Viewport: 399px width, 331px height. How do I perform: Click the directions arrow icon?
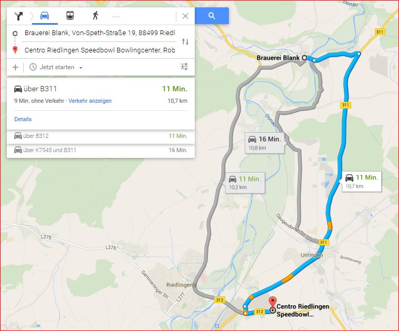(x=18, y=16)
